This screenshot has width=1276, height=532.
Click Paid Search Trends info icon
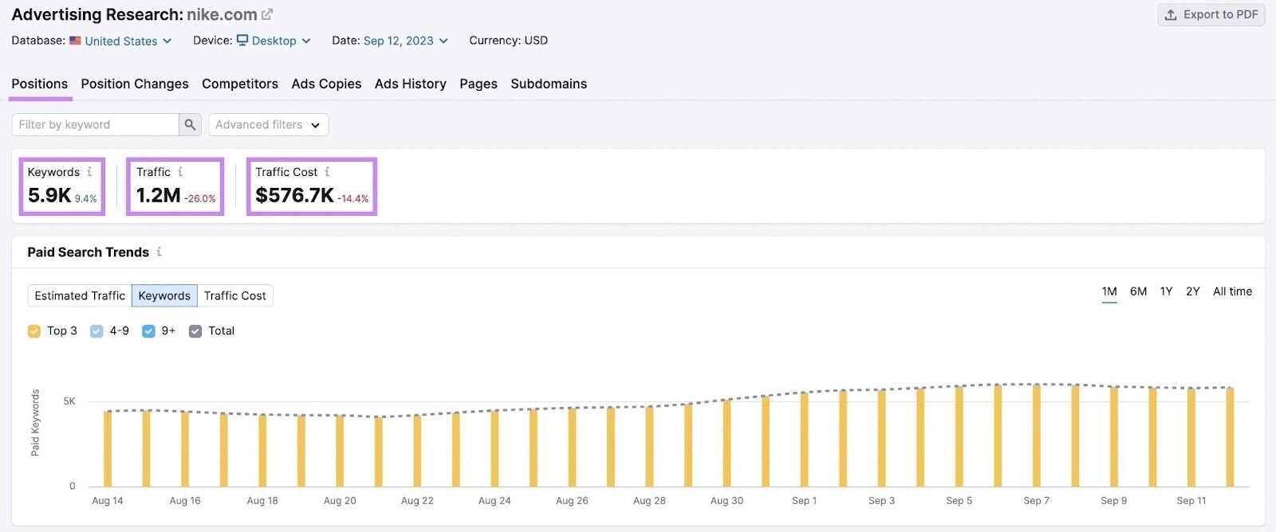(159, 252)
